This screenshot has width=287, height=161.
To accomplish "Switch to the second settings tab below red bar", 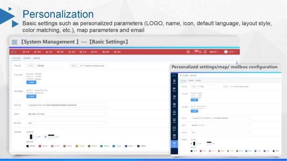I will point(26,58).
